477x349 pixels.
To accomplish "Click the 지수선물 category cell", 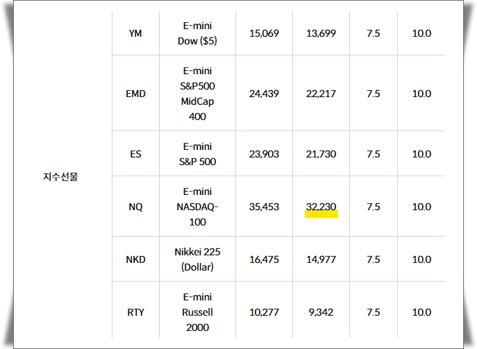I will point(60,177).
